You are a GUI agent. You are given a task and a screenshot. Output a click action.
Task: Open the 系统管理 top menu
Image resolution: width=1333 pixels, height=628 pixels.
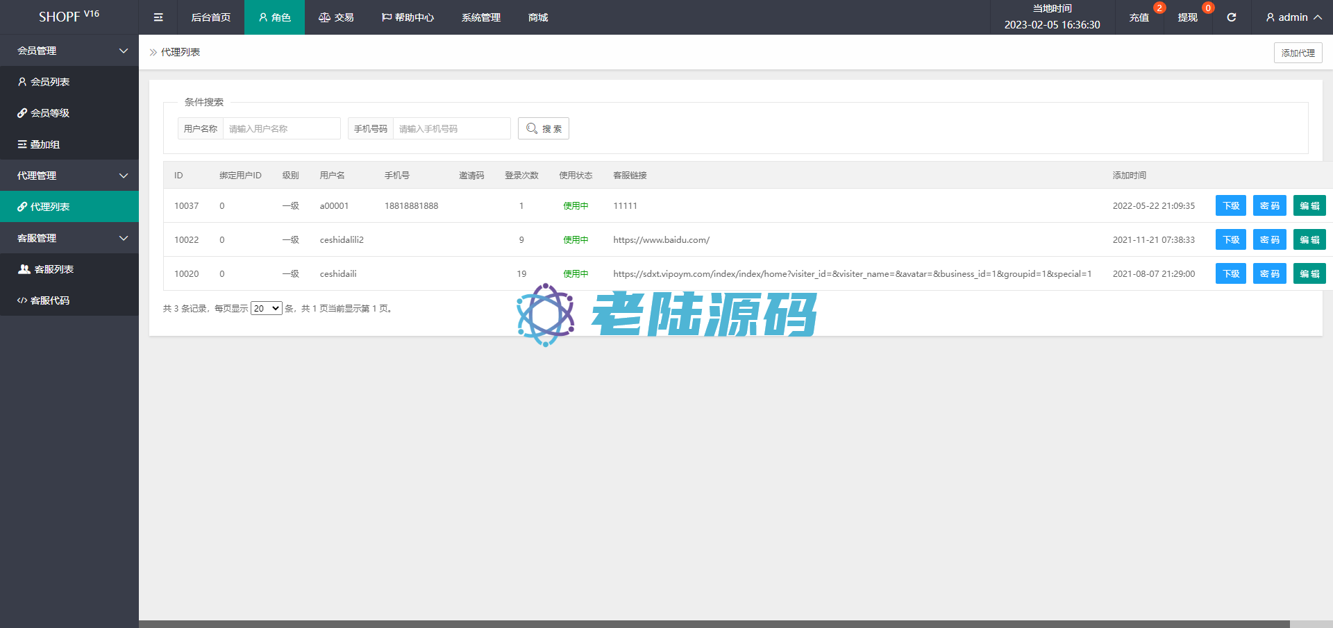[x=480, y=17]
